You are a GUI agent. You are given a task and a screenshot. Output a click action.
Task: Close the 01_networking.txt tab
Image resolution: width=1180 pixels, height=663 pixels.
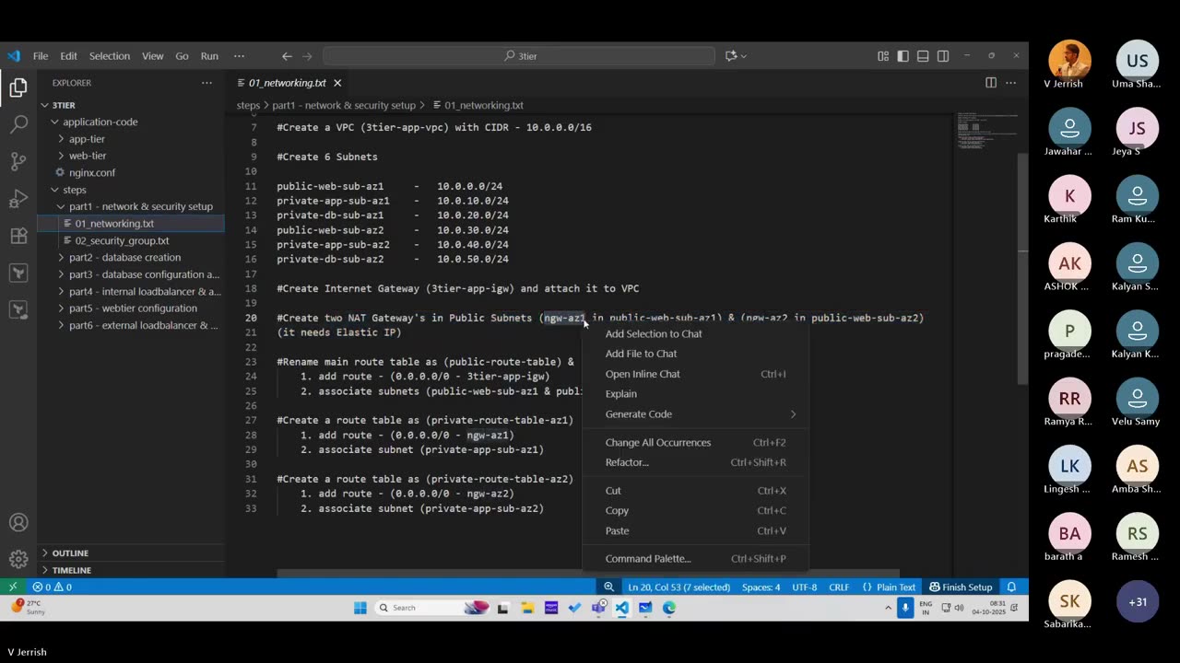coord(337,83)
